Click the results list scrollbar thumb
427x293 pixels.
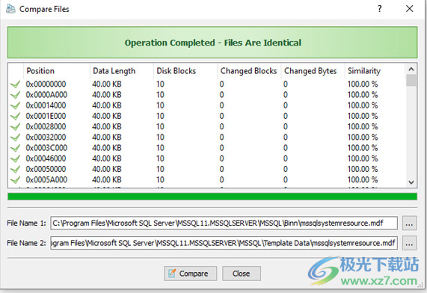(x=411, y=80)
